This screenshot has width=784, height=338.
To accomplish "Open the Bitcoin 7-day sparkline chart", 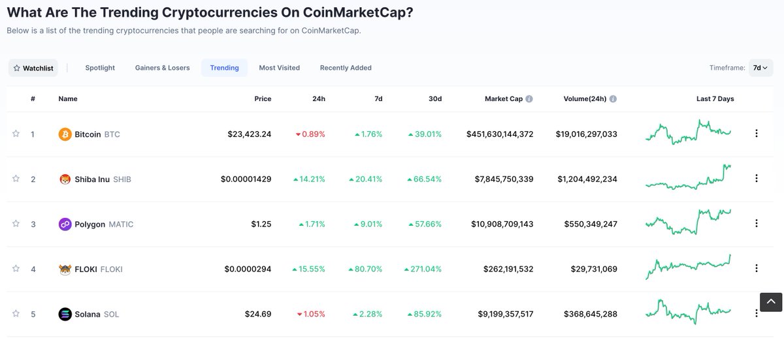I will [688, 132].
